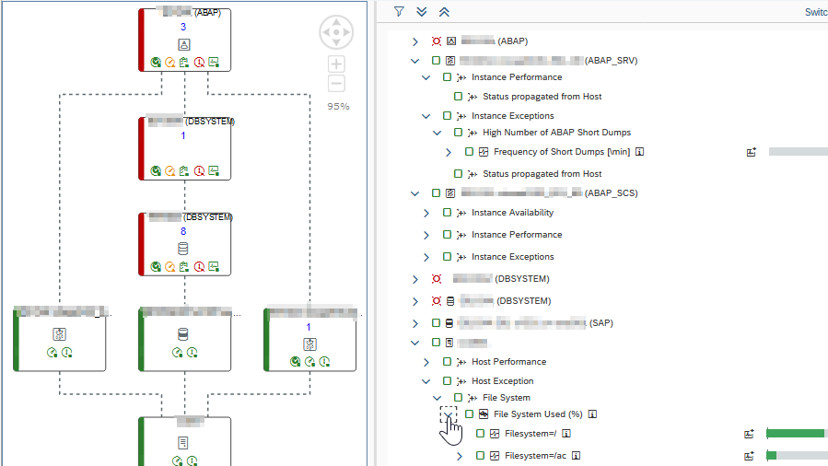This screenshot has width=828, height=466.
Task: Collapse all tree nodes with double-up arrows
Action: tap(444, 12)
